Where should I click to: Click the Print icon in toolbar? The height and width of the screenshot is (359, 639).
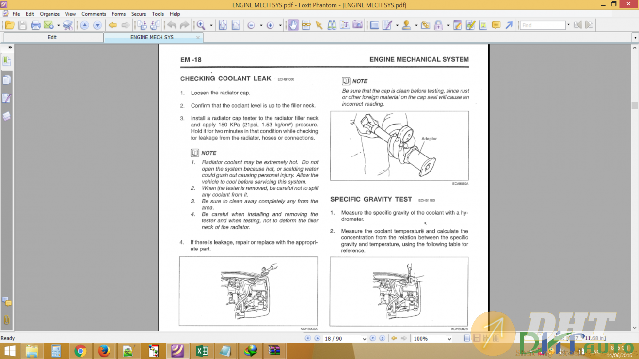[x=35, y=25]
